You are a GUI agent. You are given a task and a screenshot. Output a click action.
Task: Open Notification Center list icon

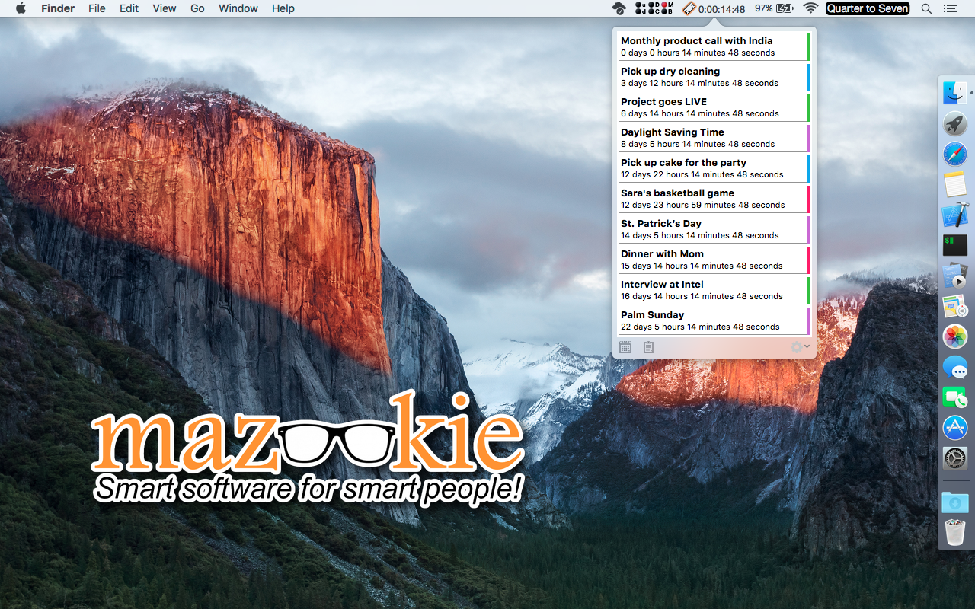950,8
